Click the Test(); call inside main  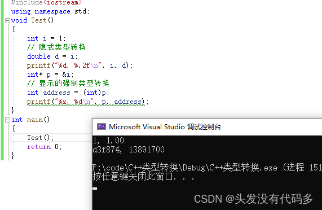[41, 138]
